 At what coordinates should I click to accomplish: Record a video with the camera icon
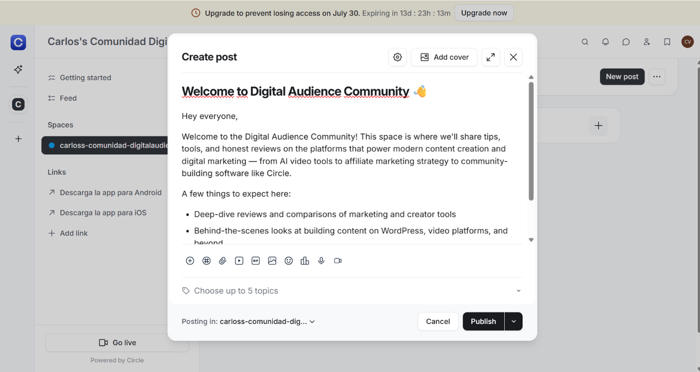(338, 261)
